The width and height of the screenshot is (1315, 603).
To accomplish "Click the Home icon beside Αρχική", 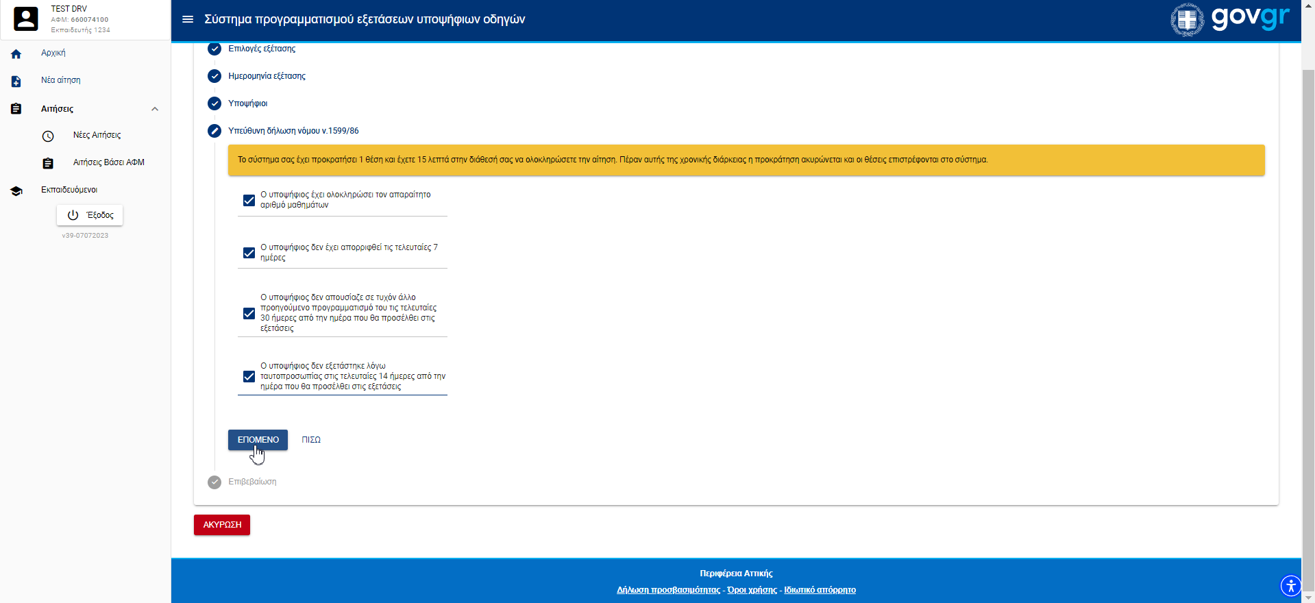I will coord(16,53).
